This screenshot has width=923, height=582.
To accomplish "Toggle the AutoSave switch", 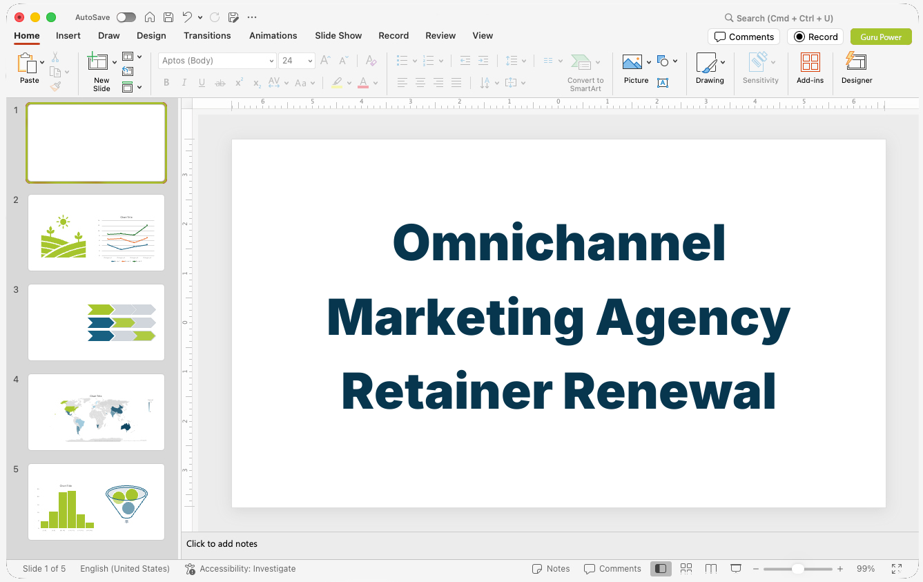I will pyautogui.click(x=126, y=17).
